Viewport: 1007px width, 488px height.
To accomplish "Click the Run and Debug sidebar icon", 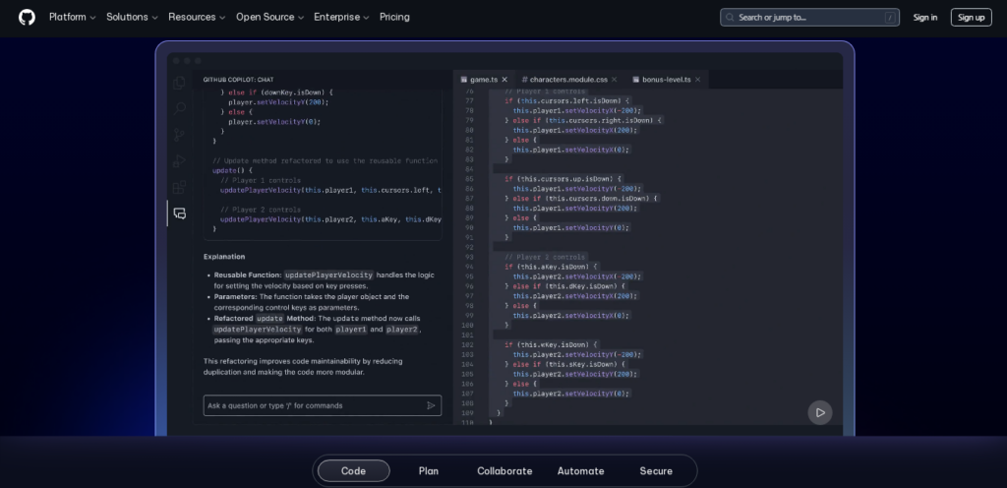I will (x=179, y=160).
